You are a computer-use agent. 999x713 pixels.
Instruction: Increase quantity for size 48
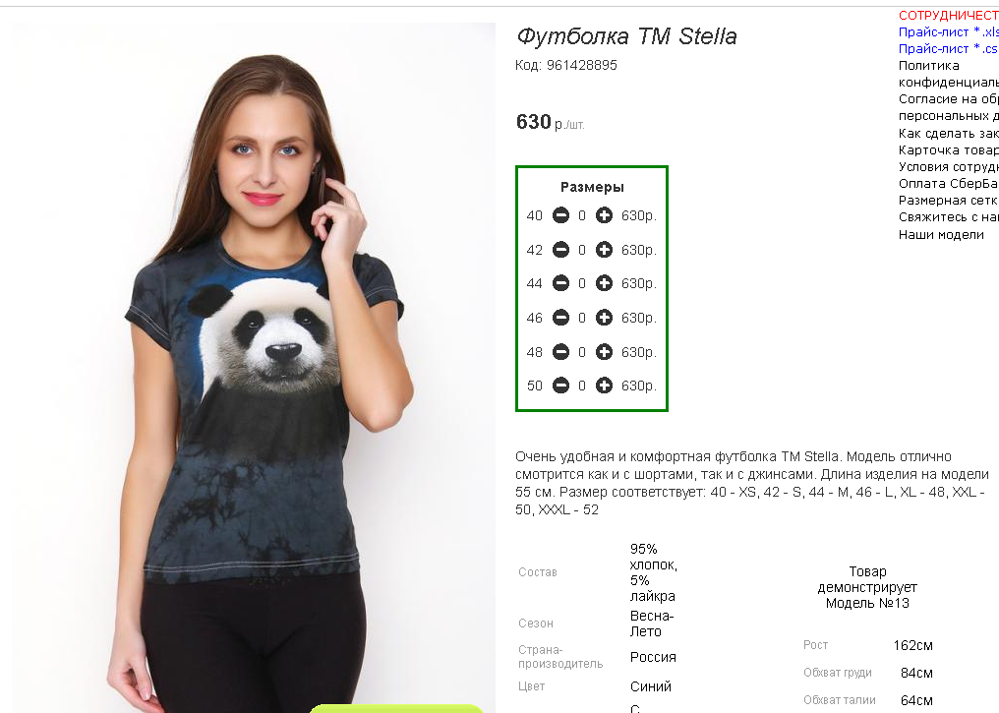pyautogui.click(x=604, y=352)
